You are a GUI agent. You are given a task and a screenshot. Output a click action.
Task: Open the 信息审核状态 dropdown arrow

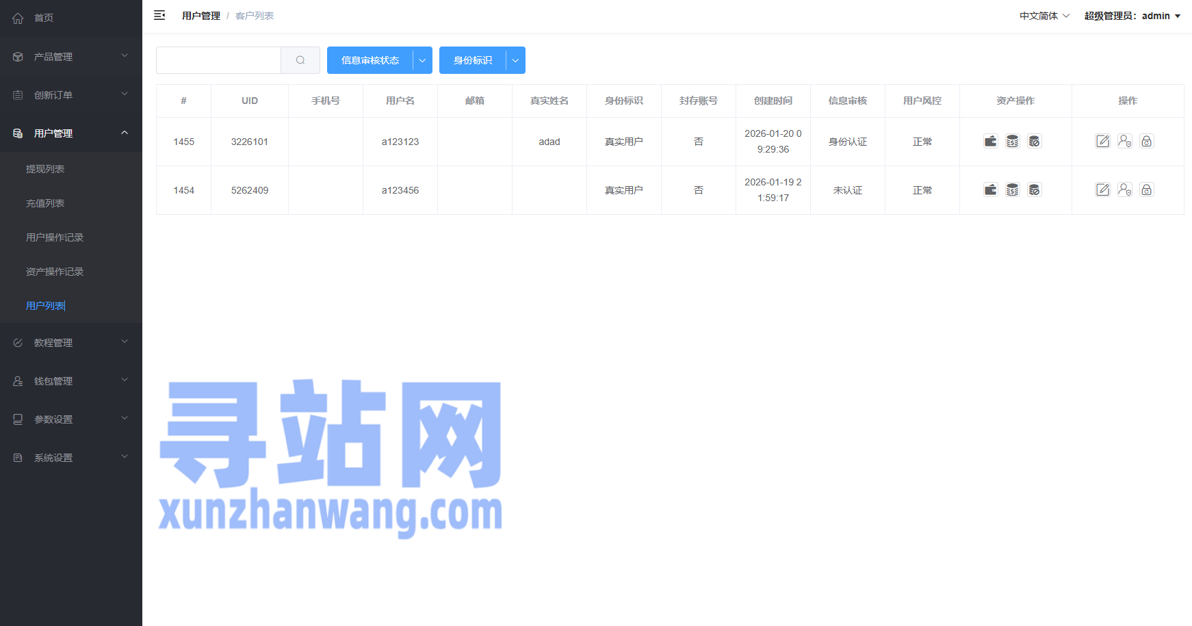(422, 60)
